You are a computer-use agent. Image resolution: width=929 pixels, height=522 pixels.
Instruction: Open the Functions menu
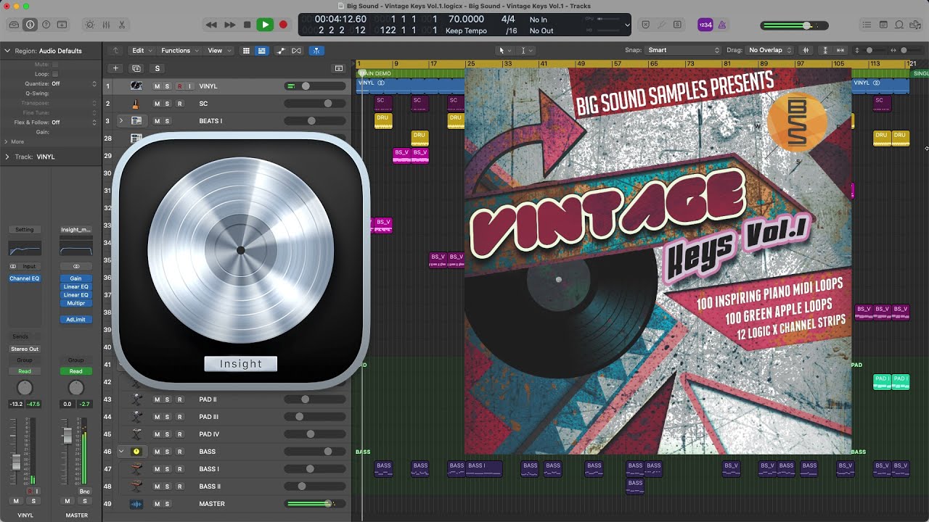tap(179, 51)
